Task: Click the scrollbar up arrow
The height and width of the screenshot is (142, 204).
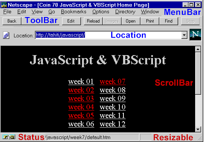Action: (x=198, y=49)
